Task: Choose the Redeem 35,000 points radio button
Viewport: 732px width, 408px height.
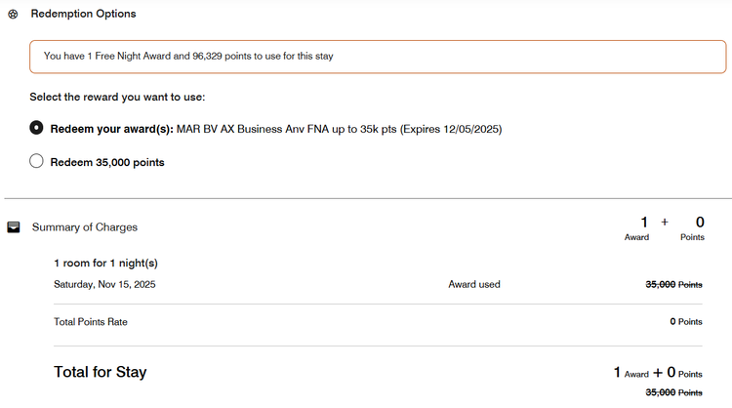Action: point(36,162)
